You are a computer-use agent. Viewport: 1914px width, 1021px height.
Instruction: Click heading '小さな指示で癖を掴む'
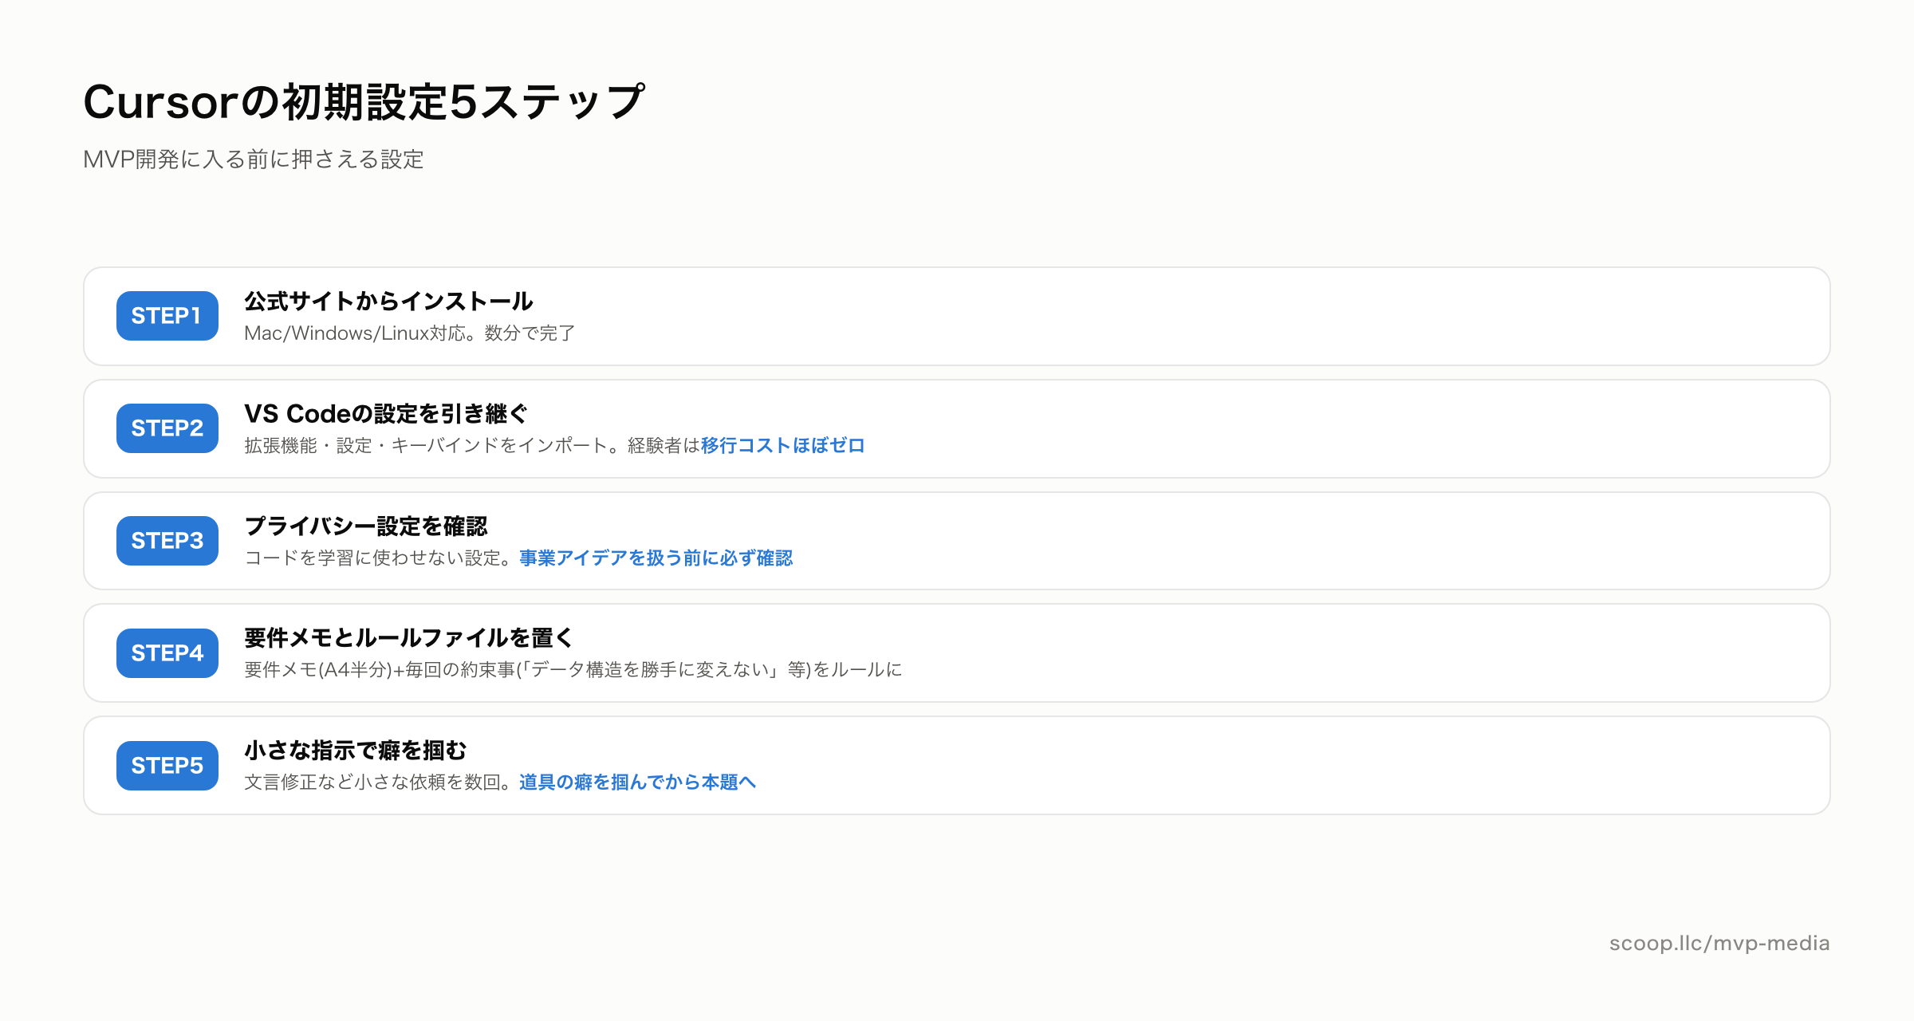point(356,751)
